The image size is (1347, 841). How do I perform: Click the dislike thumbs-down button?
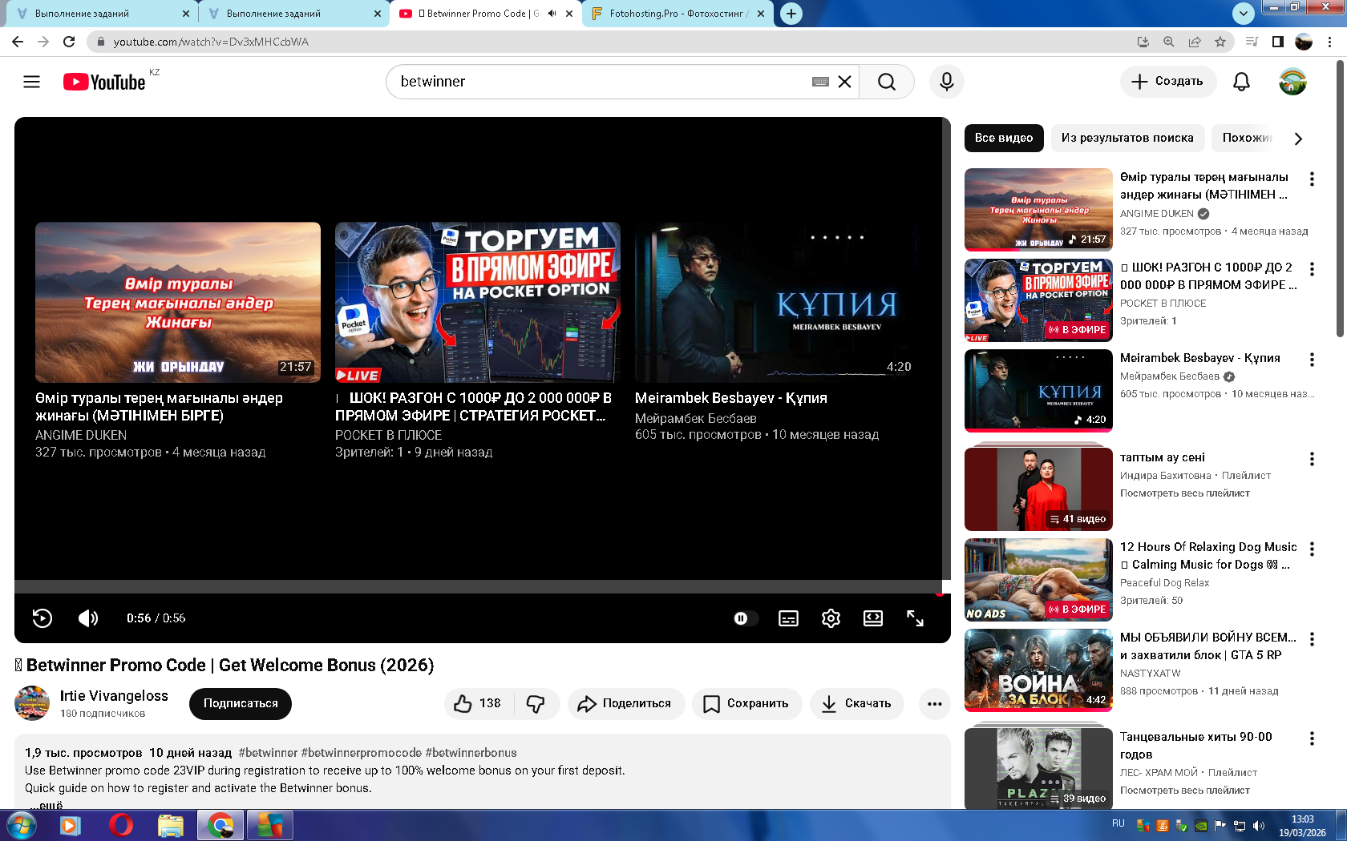coord(536,704)
